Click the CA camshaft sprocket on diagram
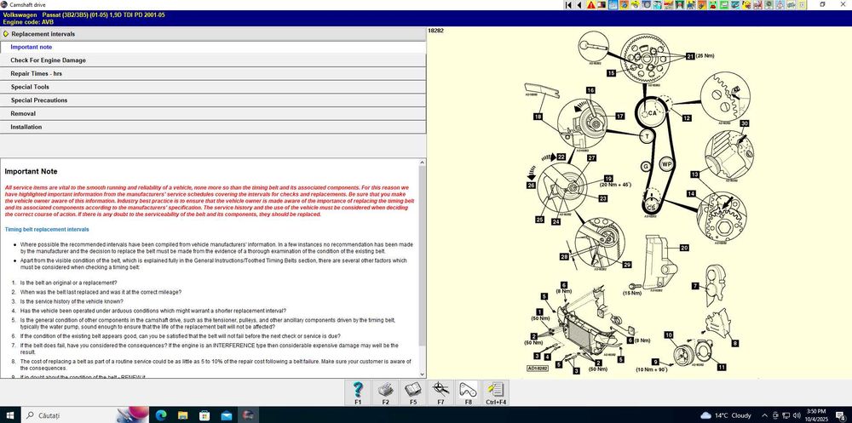 651,113
